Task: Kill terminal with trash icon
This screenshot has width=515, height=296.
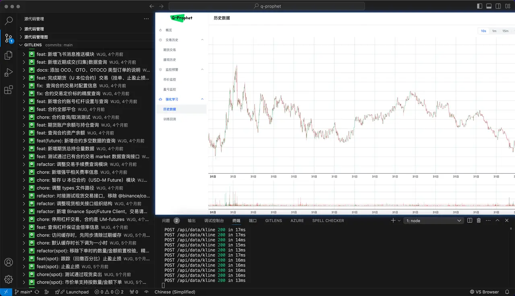Action: point(479,220)
